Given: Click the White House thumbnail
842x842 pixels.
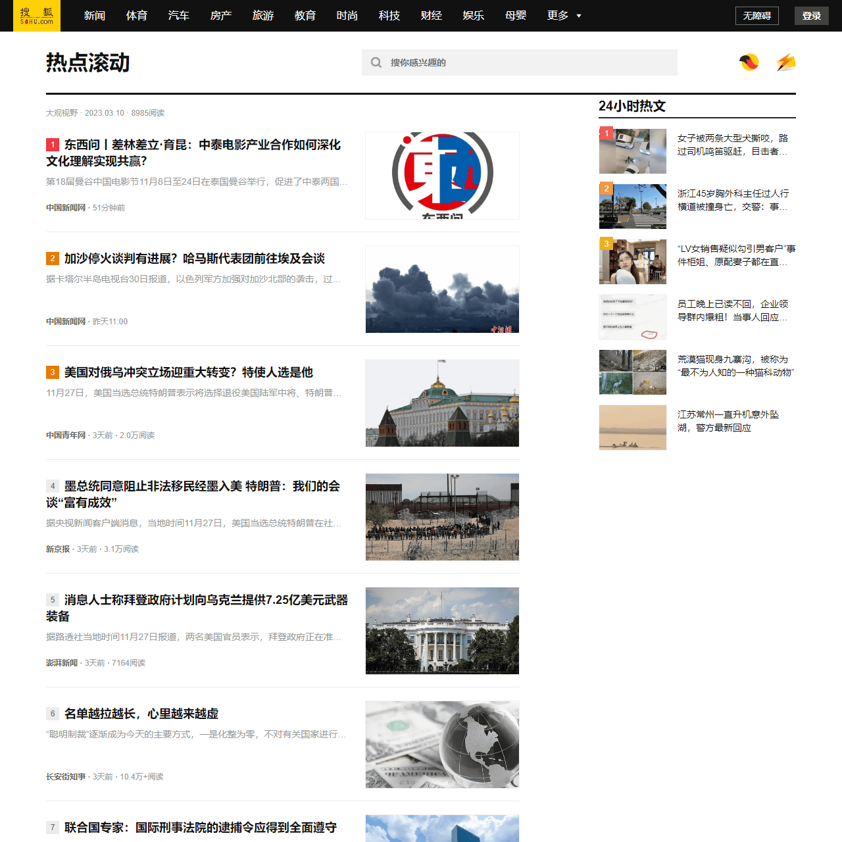Looking at the screenshot, I should click(442, 631).
